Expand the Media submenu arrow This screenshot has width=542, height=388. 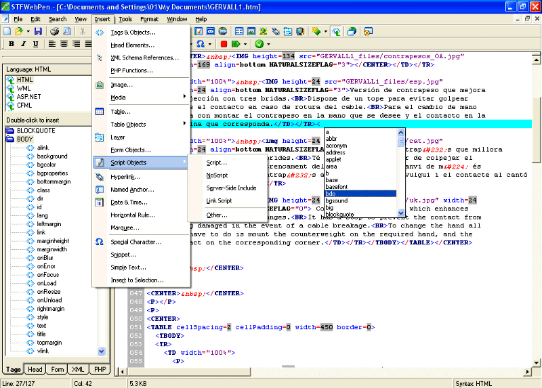[x=184, y=97]
